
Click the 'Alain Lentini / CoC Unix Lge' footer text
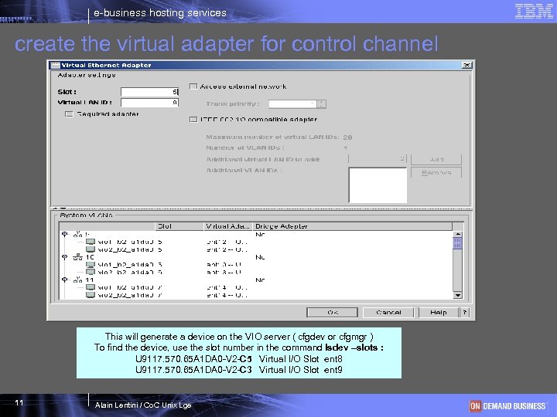[143, 405]
